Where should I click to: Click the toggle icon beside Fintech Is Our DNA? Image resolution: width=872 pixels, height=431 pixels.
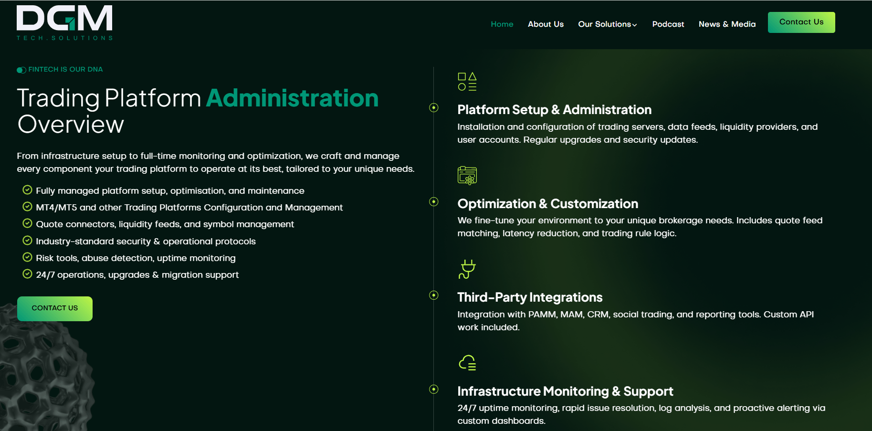point(21,70)
